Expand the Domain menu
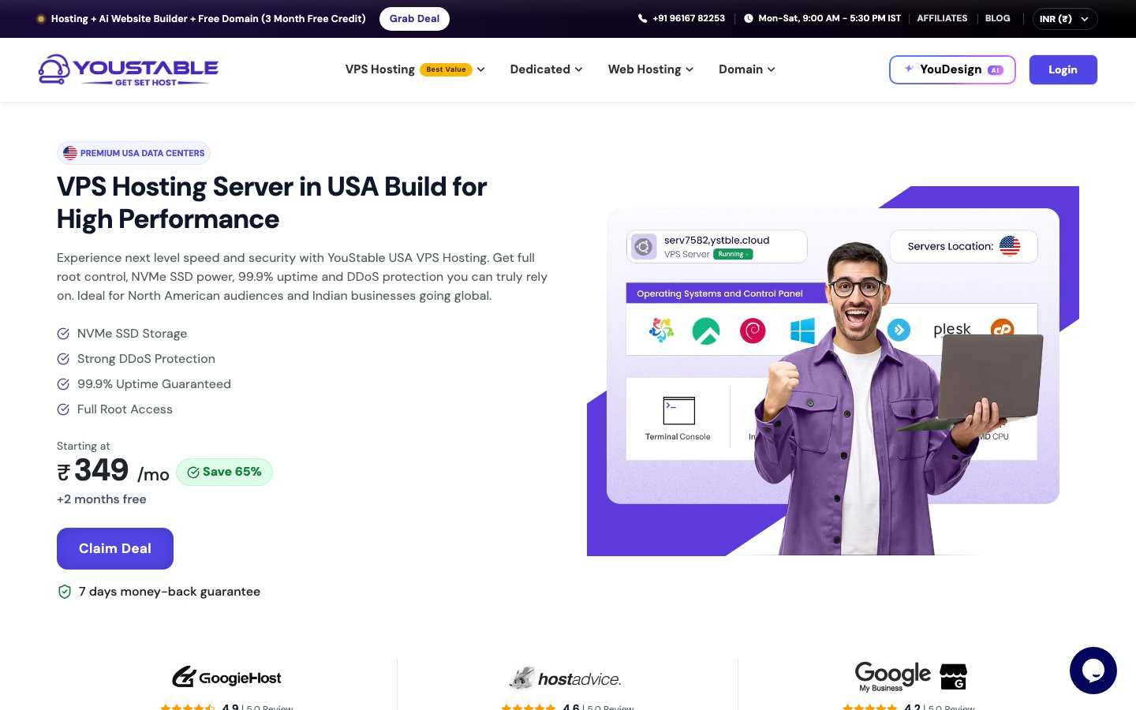The width and height of the screenshot is (1136, 710). 747,69
